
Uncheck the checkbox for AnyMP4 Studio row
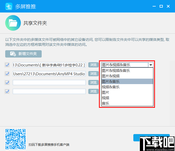click(x=7, y=74)
